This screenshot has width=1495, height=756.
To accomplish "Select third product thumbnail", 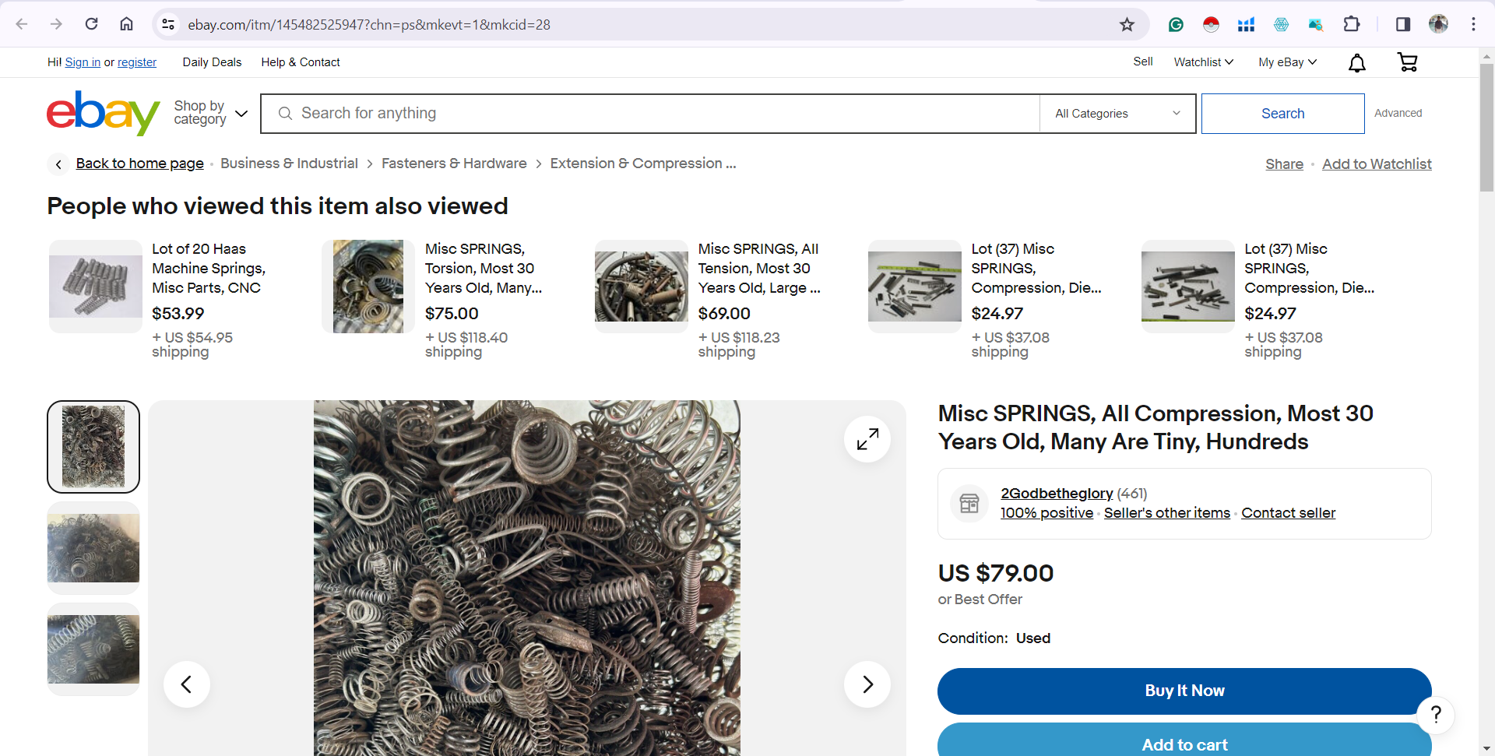I will [93, 649].
